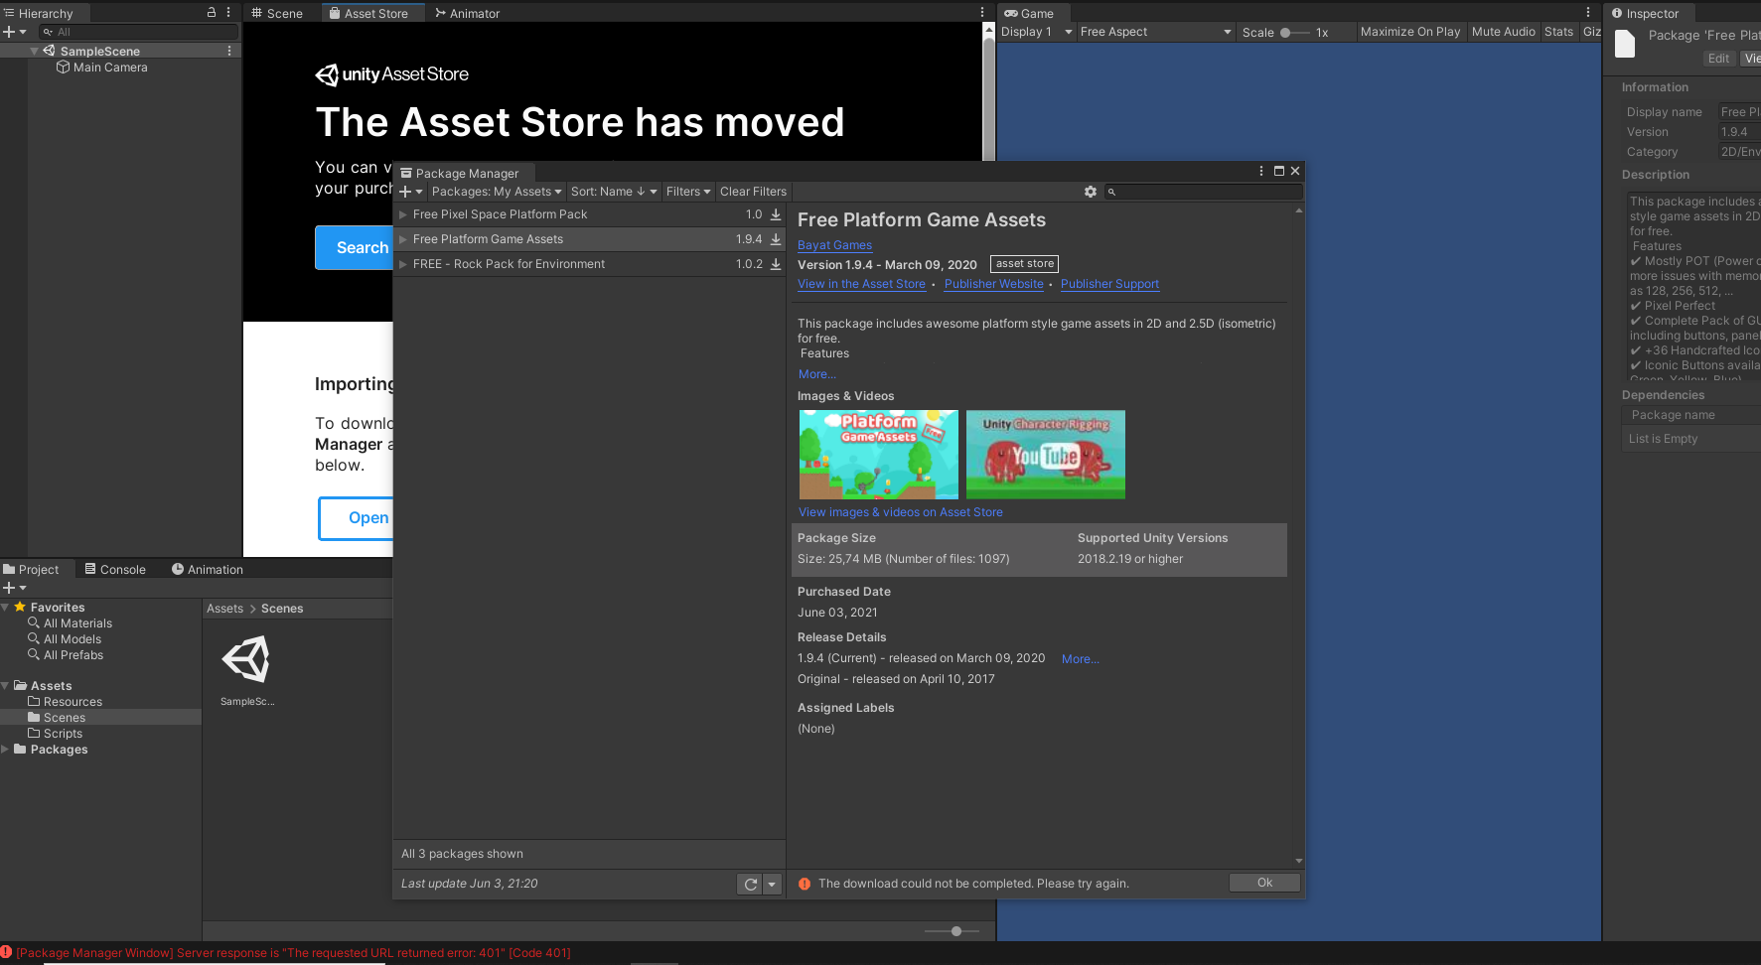Click the Asset Store Search button

pos(355,247)
